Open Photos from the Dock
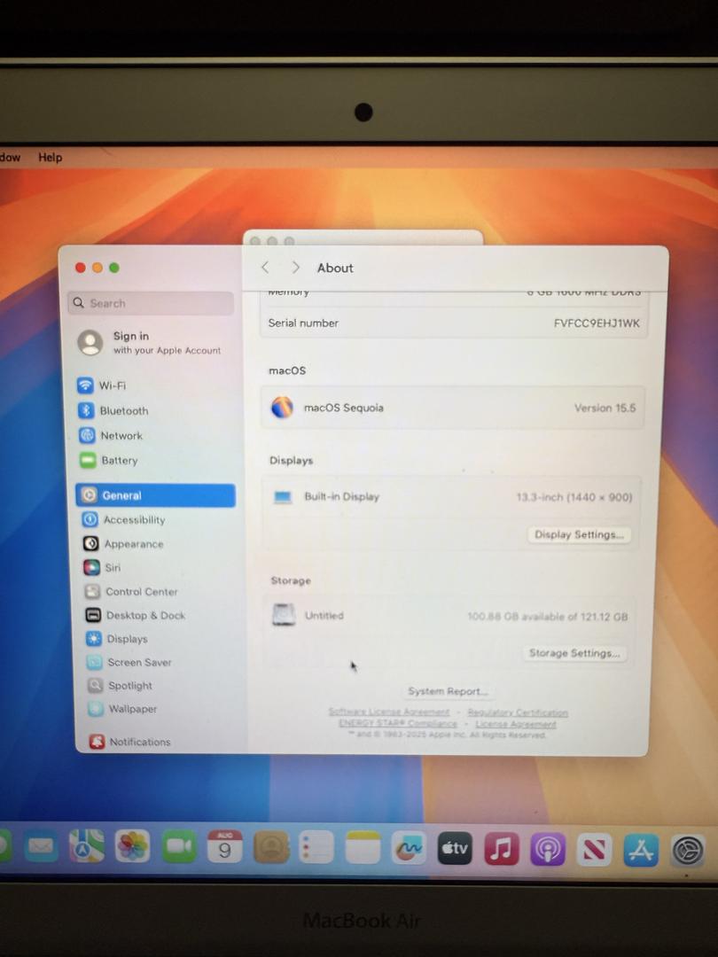The image size is (718, 957). pos(132,846)
